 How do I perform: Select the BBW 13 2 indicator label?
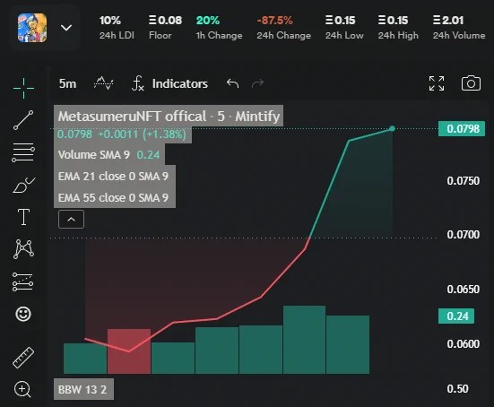click(x=82, y=390)
